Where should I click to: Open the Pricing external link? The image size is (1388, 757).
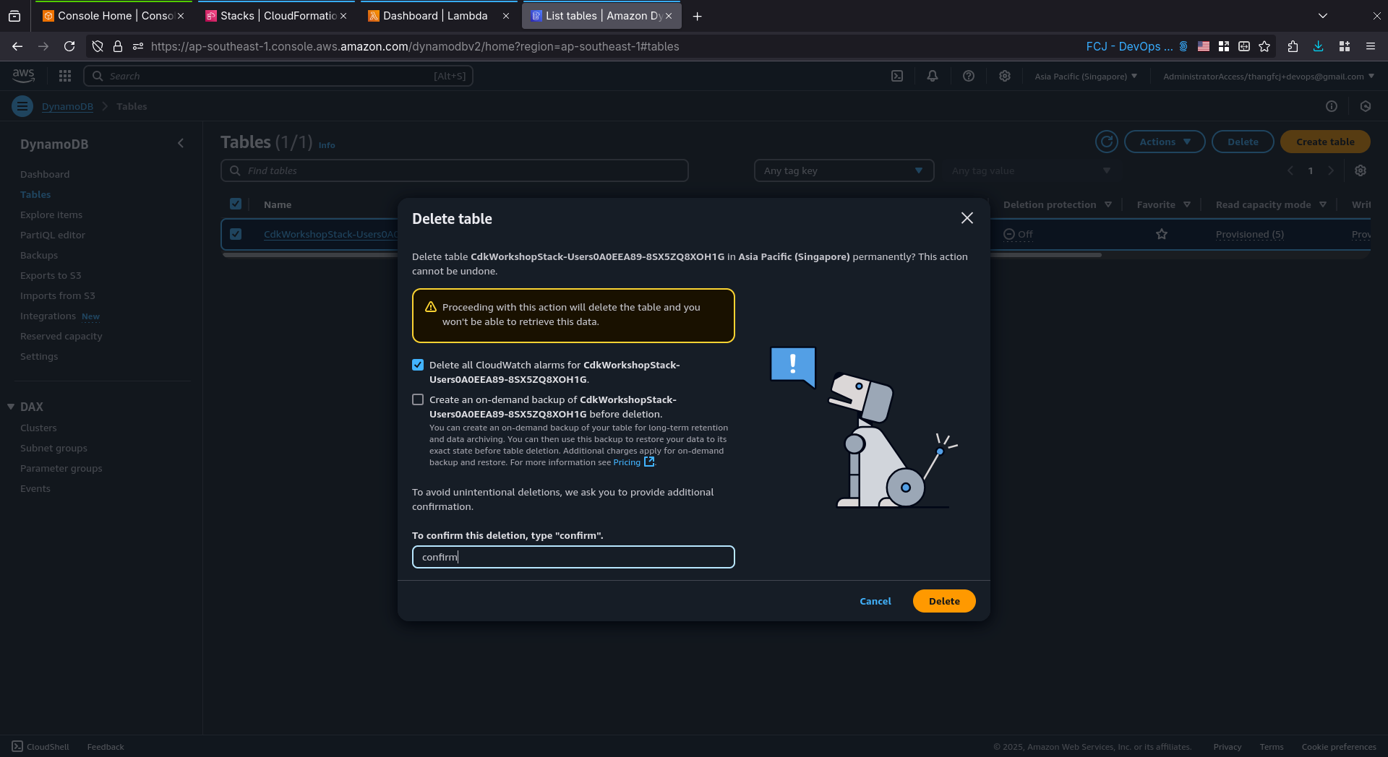click(633, 462)
